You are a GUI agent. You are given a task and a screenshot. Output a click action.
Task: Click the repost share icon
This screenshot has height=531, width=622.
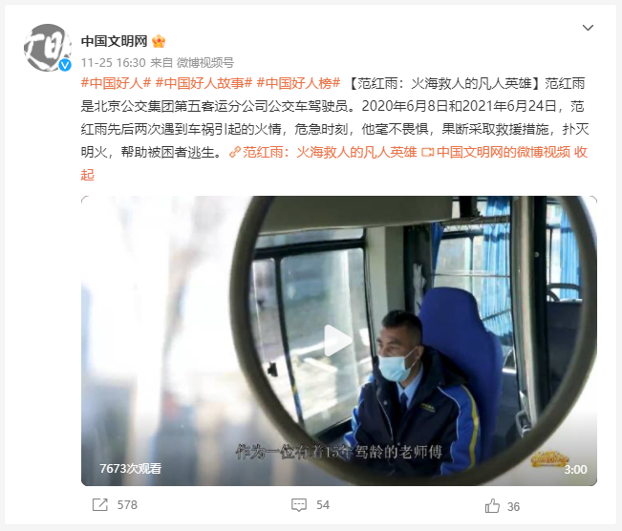[x=100, y=505]
